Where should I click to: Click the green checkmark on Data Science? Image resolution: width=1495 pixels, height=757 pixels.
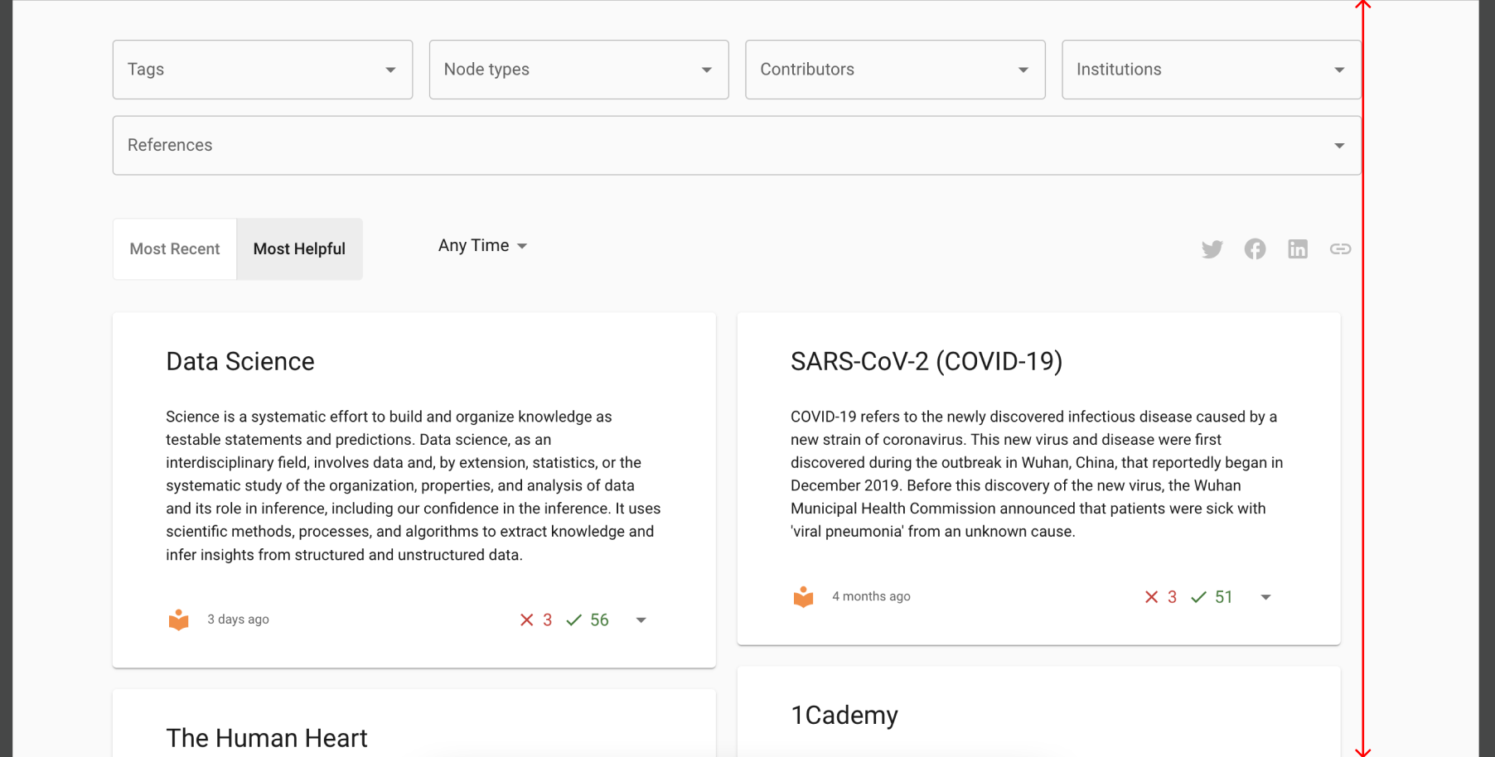pyautogui.click(x=573, y=620)
